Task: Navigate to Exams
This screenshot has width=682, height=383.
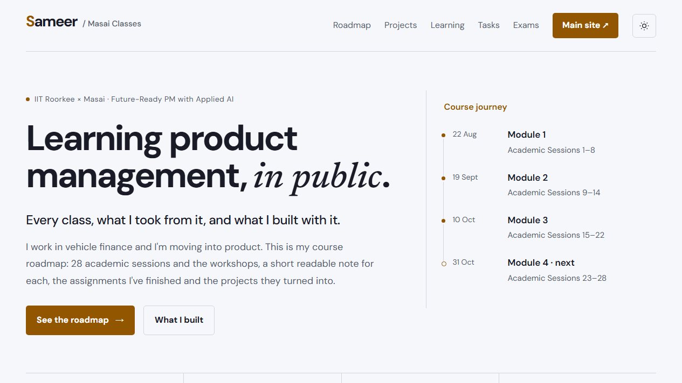Action: 526,25
